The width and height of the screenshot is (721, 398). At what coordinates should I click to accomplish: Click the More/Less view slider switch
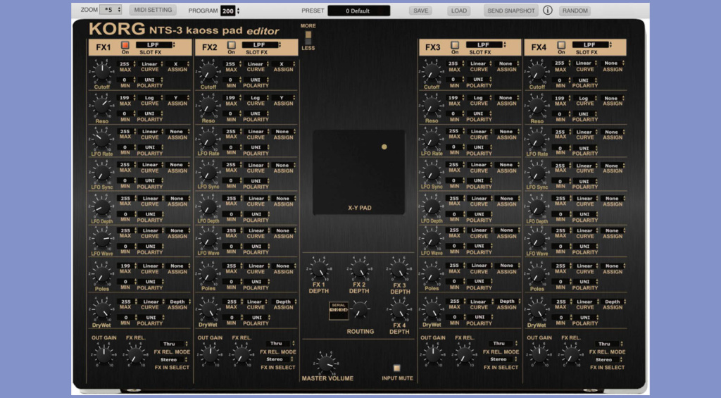(x=308, y=37)
